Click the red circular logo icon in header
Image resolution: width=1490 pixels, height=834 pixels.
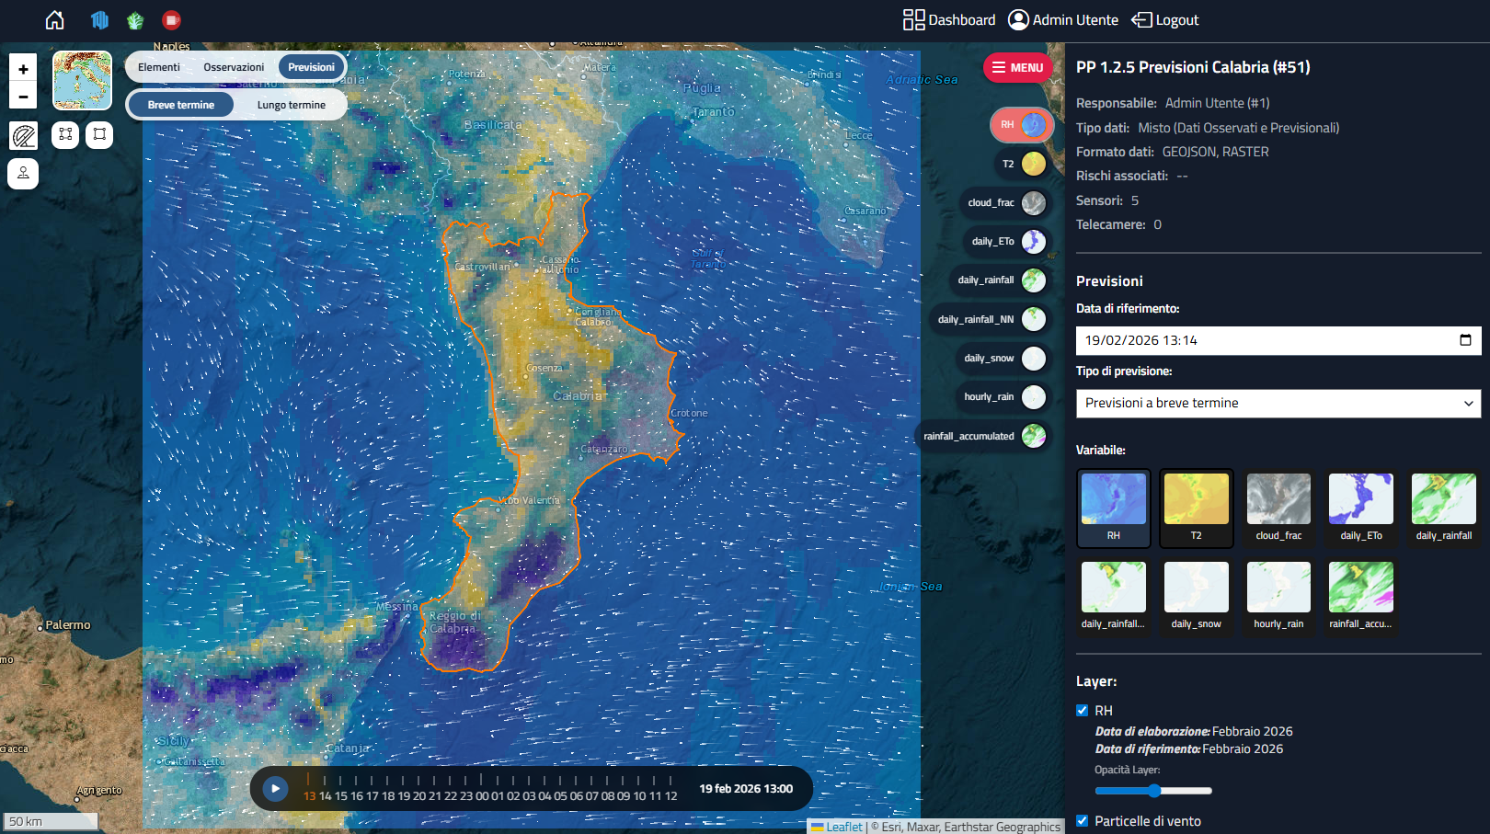pyautogui.click(x=171, y=20)
